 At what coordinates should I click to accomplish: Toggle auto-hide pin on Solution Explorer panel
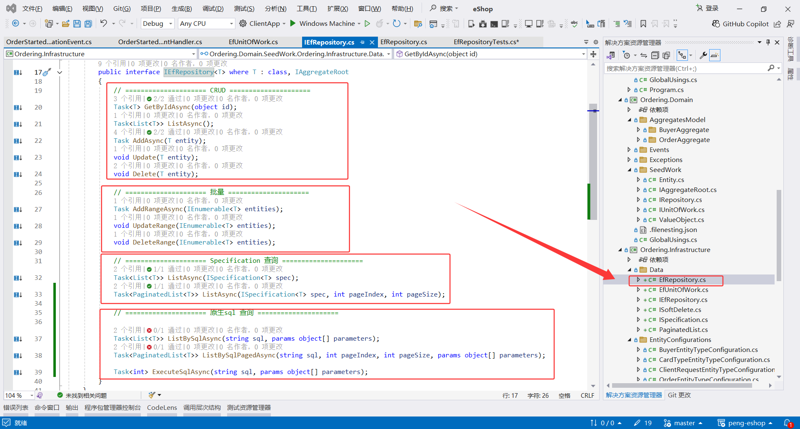click(768, 42)
